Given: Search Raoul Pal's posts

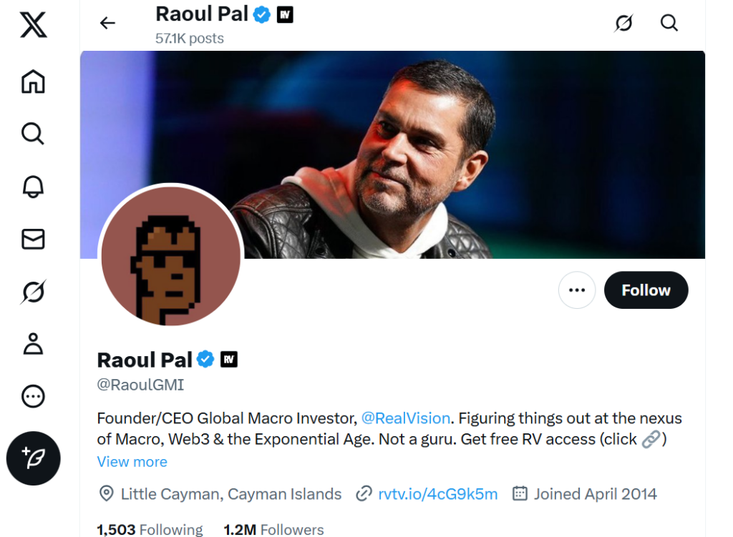Looking at the screenshot, I should (x=669, y=23).
